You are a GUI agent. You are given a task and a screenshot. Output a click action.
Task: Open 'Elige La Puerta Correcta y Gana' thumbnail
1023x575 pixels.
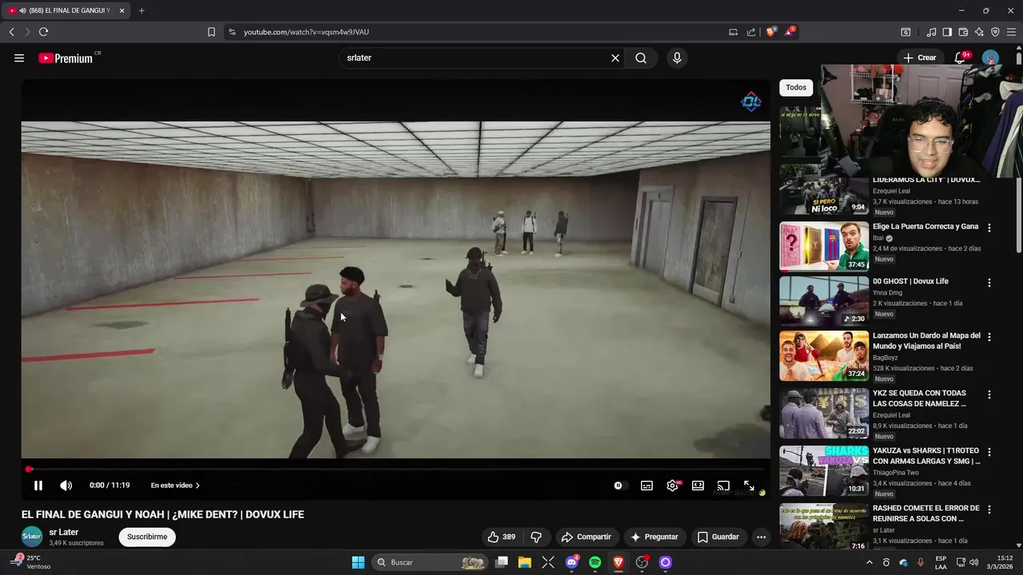point(824,247)
